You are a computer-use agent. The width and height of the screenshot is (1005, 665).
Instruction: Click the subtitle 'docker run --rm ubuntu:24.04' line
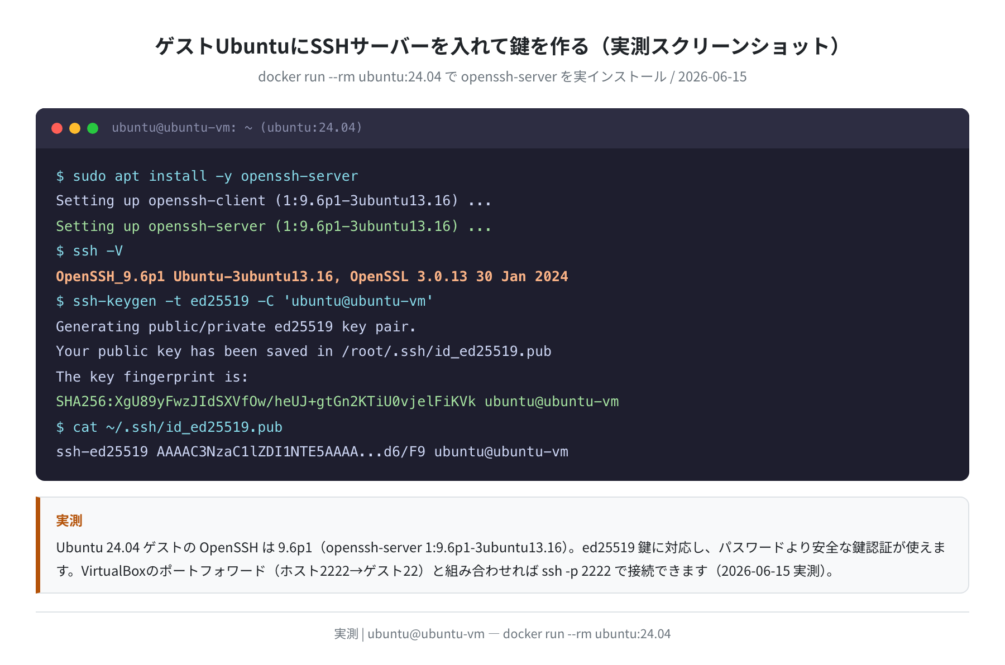pyautogui.click(x=502, y=76)
